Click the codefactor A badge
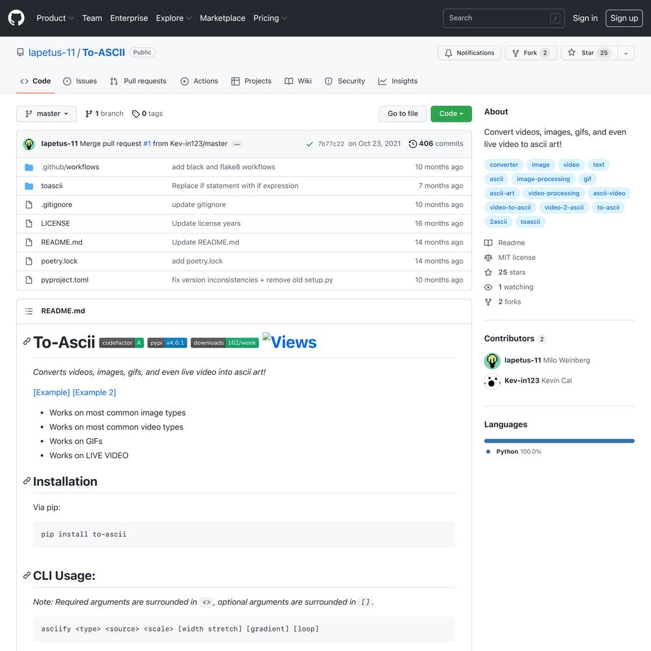The width and height of the screenshot is (651, 651). [121, 343]
